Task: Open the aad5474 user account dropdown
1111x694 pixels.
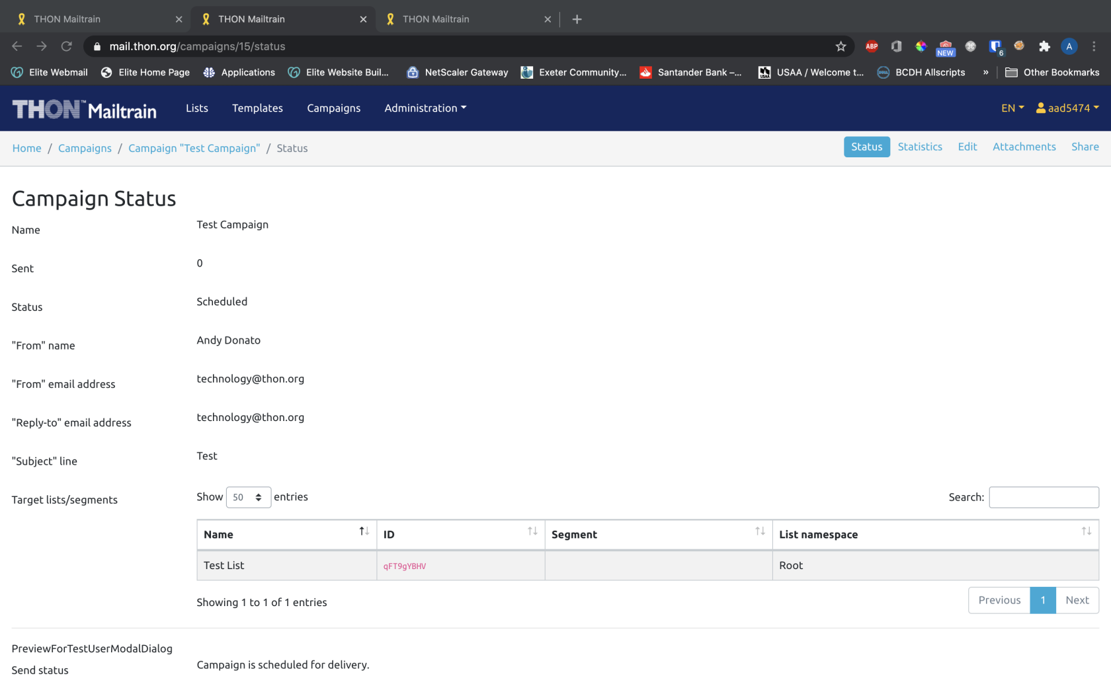Action: click(x=1067, y=108)
